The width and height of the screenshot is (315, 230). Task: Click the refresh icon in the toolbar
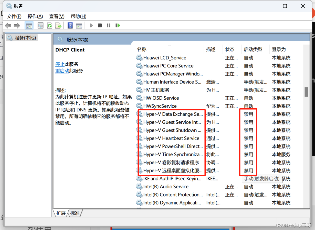50,25
